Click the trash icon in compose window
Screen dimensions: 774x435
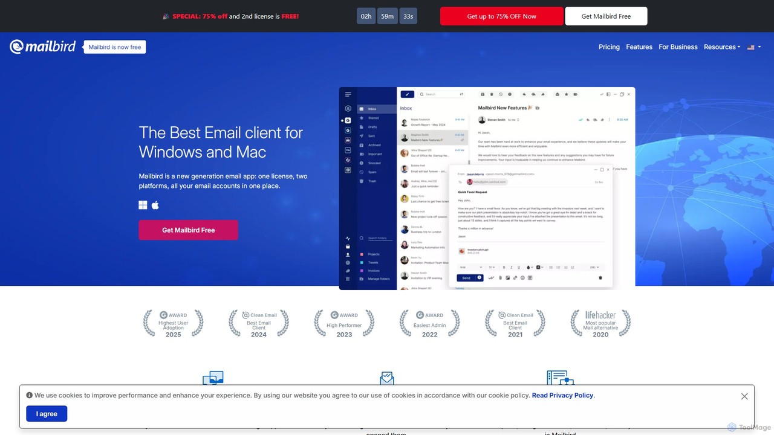[x=600, y=278]
